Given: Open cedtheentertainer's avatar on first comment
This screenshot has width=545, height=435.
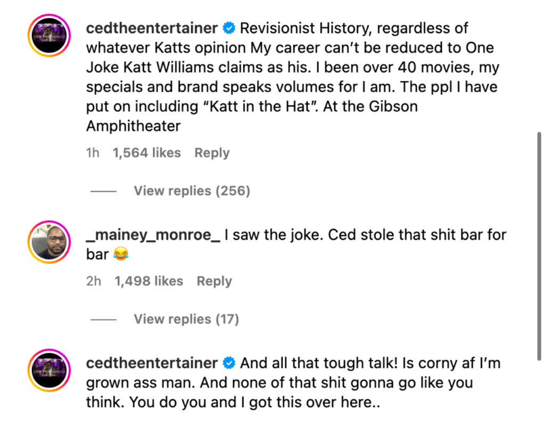Looking at the screenshot, I should pyautogui.click(x=49, y=35).
